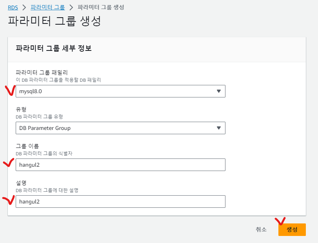Click the arrow icon of DB Parameter Group dropdown
The width and height of the screenshot is (318, 243).
(x=219, y=128)
